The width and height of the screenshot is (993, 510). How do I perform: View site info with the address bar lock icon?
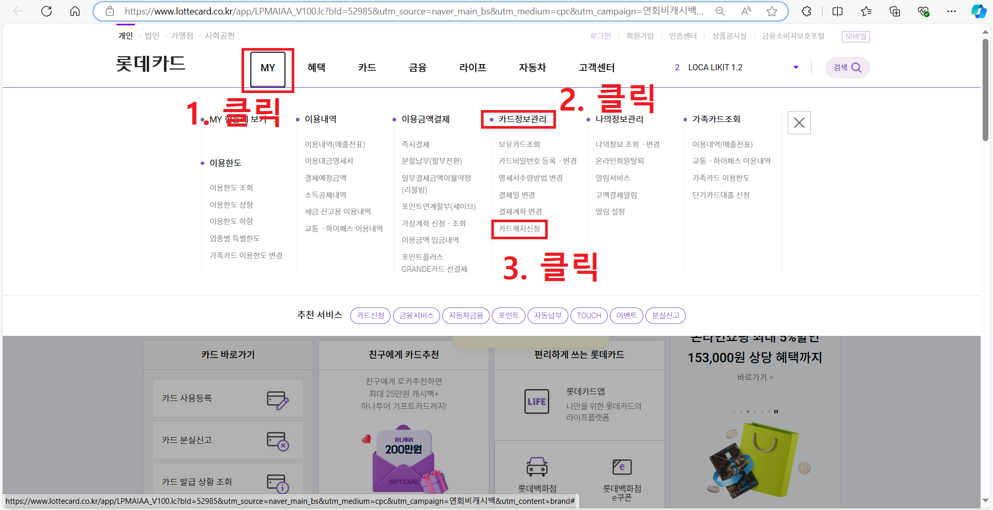click(x=110, y=11)
